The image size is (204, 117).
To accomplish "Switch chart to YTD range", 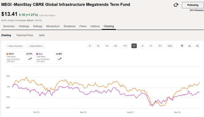I will (125, 46).
